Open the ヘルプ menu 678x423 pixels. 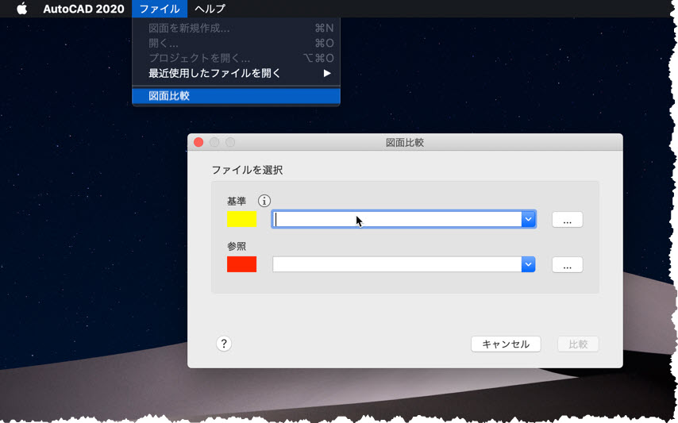(210, 9)
